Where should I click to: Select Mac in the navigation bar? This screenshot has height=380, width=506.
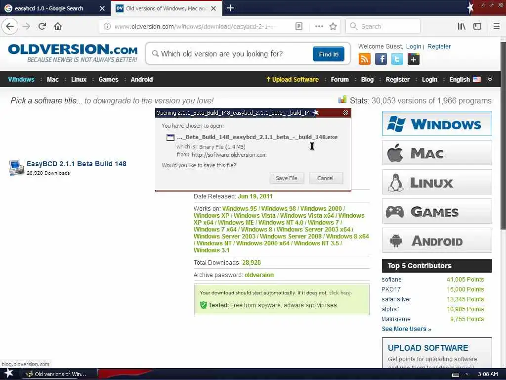(52, 80)
